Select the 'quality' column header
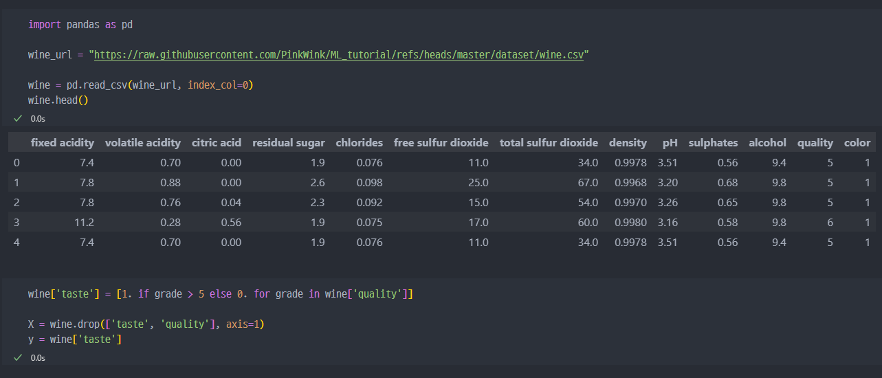The width and height of the screenshot is (882, 378). tap(815, 143)
